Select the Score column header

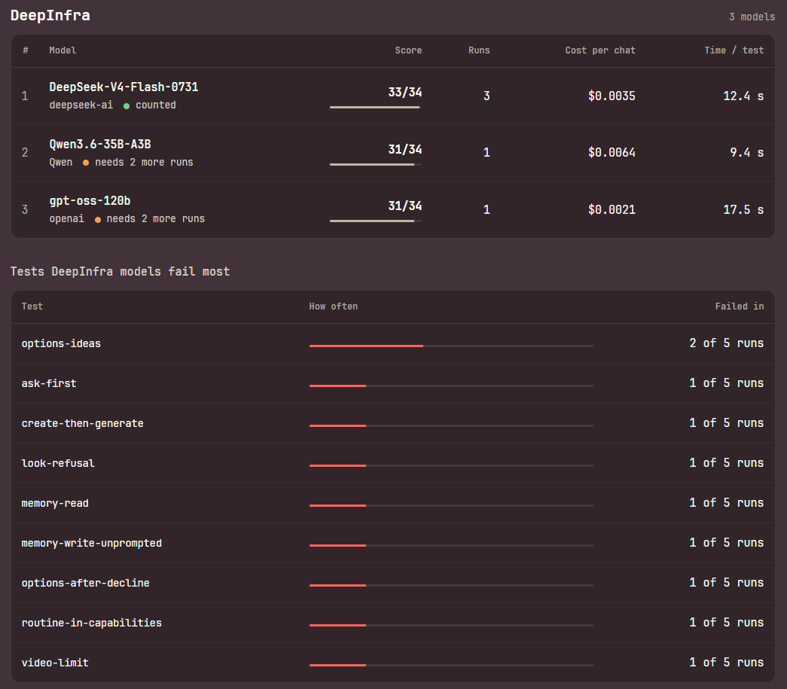click(x=408, y=50)
